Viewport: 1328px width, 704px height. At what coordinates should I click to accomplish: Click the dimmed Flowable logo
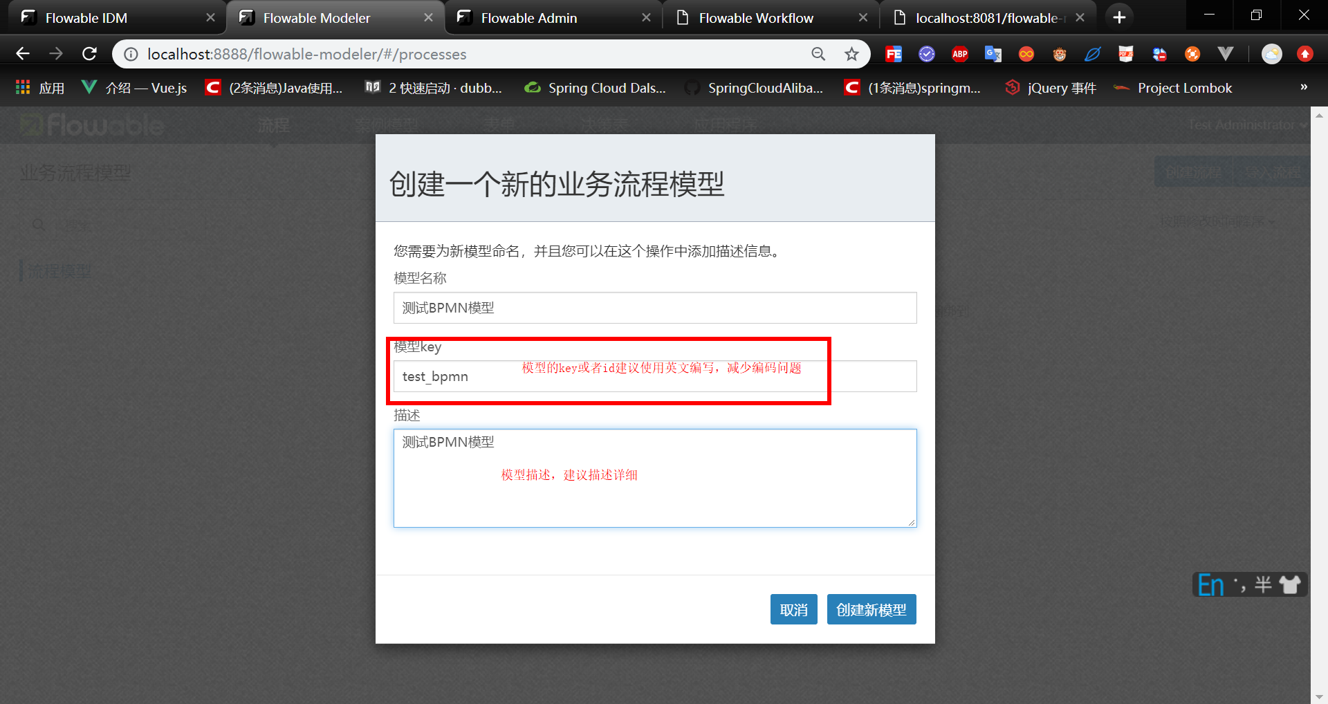pos(92,124)
